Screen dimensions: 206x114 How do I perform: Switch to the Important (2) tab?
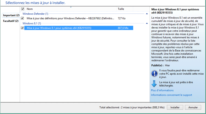click(x=11, y=15)
